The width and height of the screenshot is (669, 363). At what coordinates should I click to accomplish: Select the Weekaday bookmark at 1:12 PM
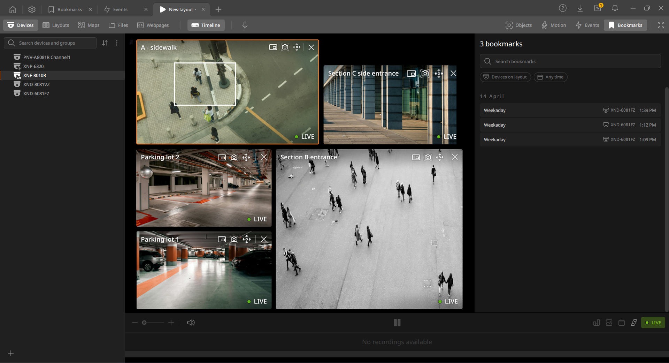(x=570, y=125)
